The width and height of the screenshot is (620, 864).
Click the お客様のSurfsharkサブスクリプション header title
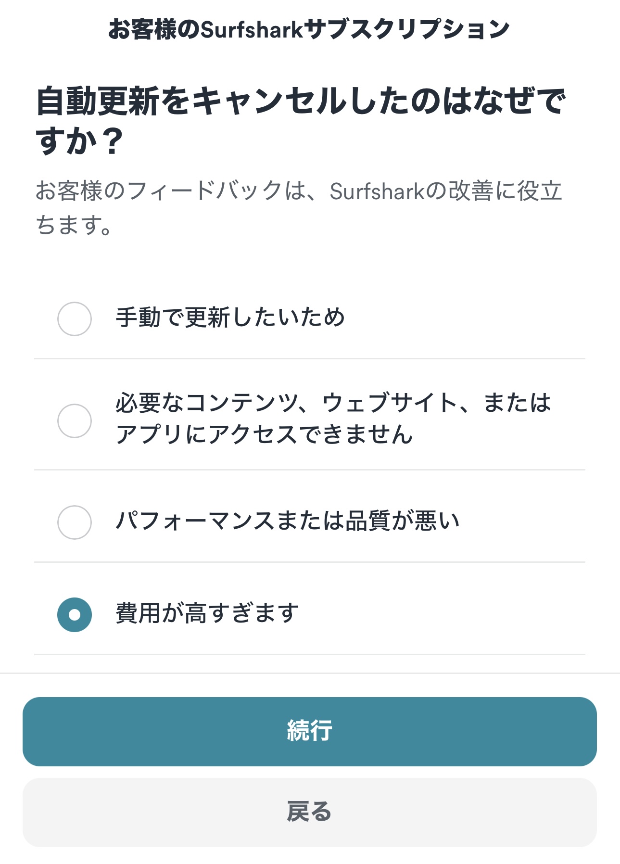[x=309, y=29]
